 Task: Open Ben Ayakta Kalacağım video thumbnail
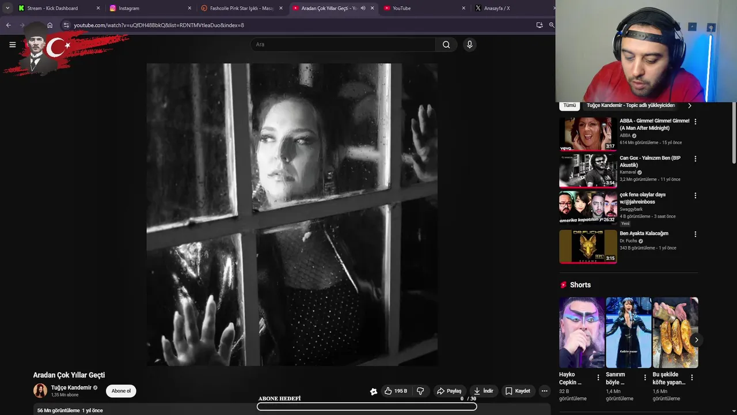click(588, 246)
